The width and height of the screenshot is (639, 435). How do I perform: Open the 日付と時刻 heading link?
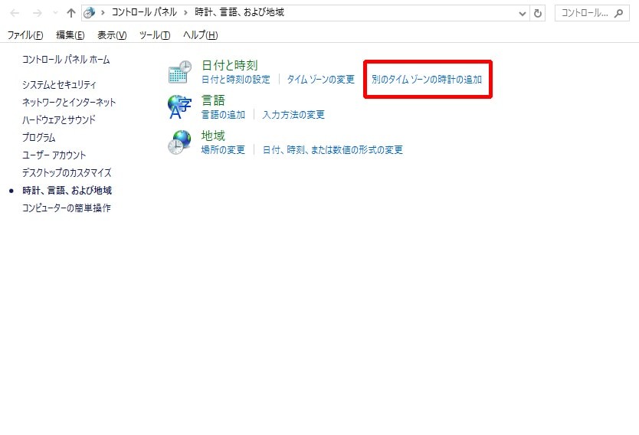tap(230, 65)
